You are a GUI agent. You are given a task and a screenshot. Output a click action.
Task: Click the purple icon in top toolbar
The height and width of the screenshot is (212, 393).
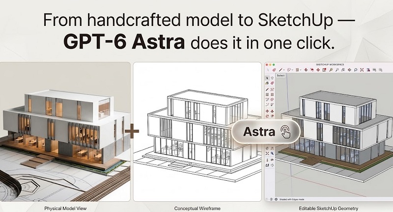click(x=368, y=70)
